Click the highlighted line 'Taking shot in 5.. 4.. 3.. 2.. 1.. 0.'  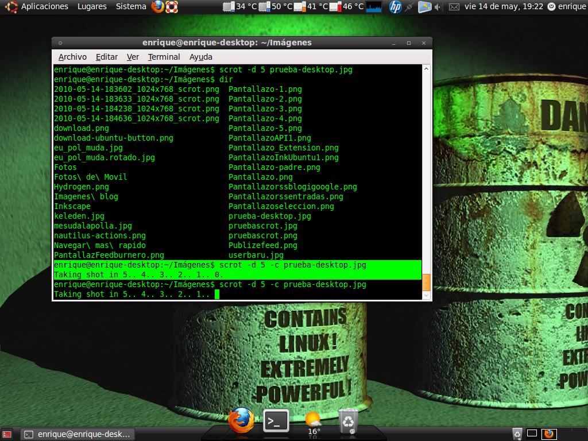pyautogui.click(x=139, y=274)
